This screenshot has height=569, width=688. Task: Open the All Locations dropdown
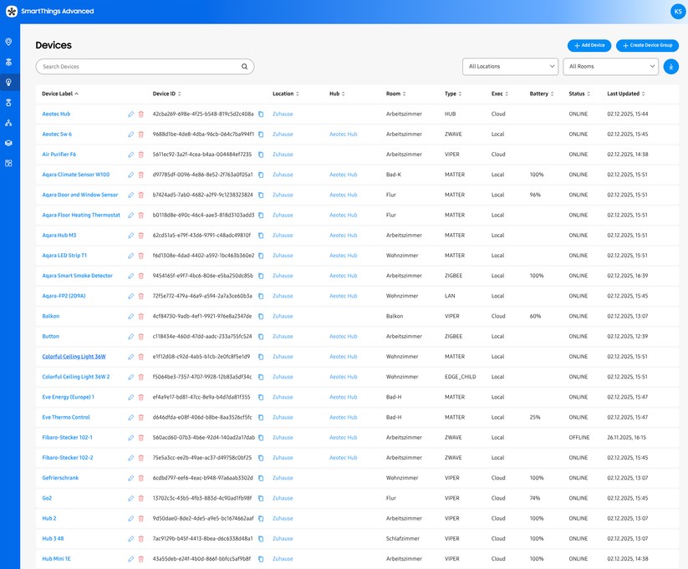click(510, 66)
